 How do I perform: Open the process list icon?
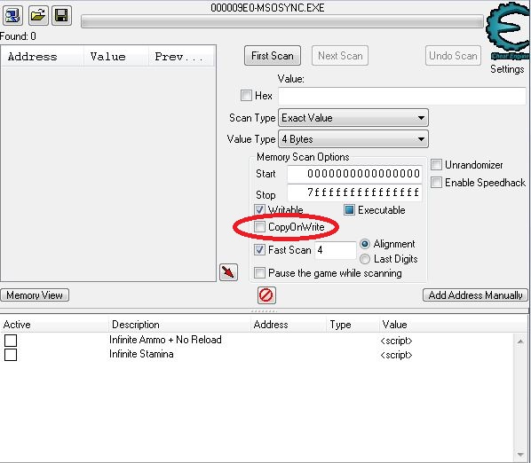[12, 15]
